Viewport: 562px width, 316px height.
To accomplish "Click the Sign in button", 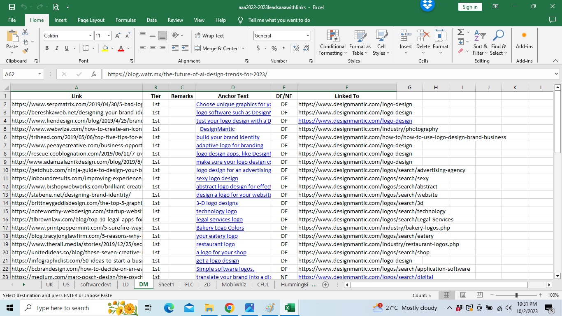I will pyautogui.click(x=470, y=7).
